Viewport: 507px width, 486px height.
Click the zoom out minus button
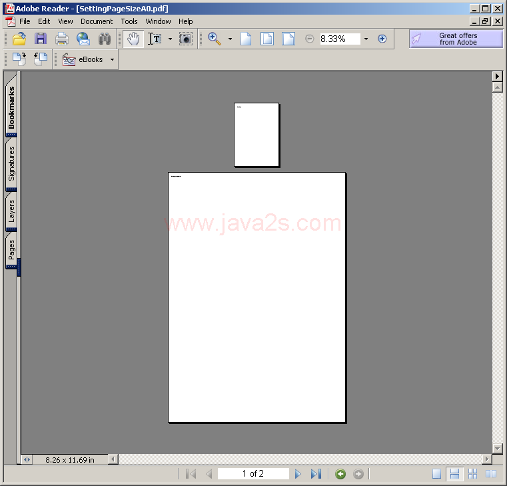pyautogui.click(x=309, y=39)
